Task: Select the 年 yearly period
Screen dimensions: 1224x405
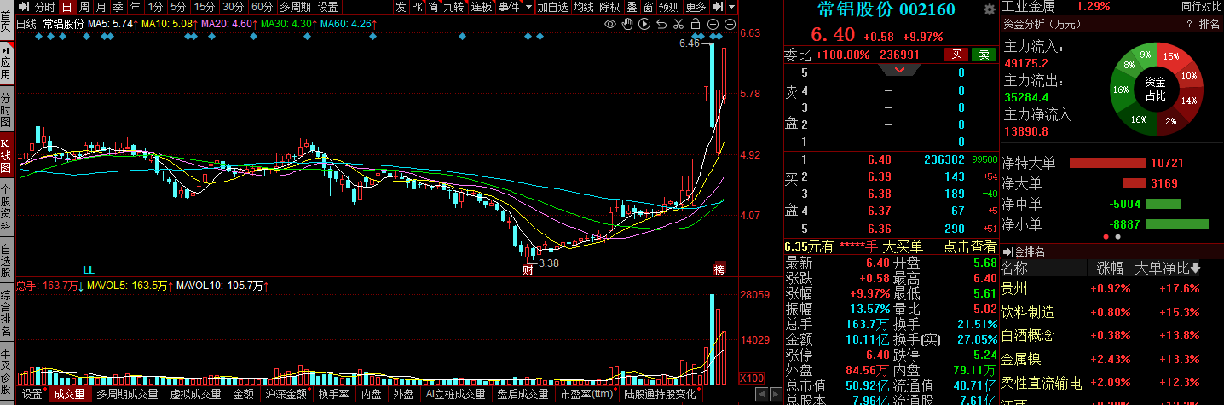Action: pos(136,7)
